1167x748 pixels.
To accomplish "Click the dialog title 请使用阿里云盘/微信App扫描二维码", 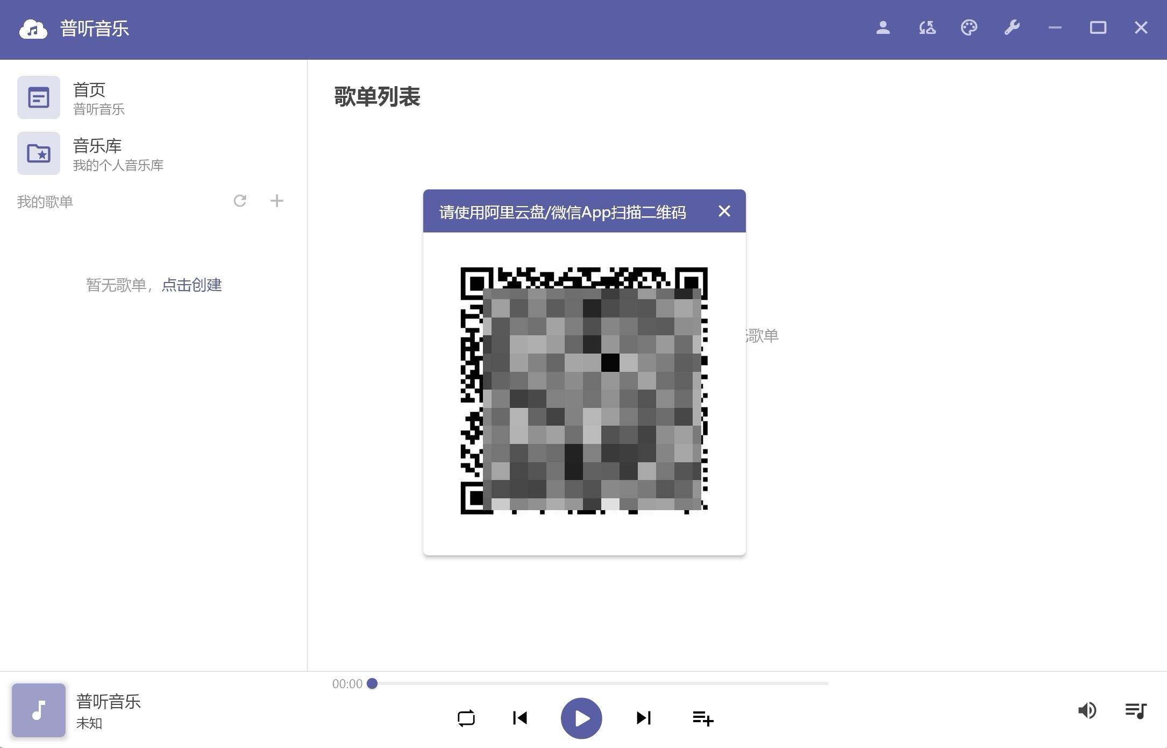I will click(x=563, y=212).
